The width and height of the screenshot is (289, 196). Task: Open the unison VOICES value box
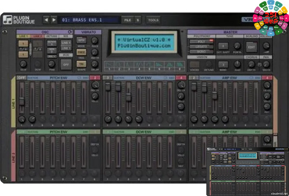[194, 64]
